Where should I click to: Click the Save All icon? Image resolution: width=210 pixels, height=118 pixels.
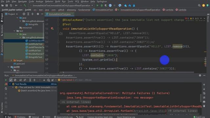pyautogui.click(x=7, y=6)
